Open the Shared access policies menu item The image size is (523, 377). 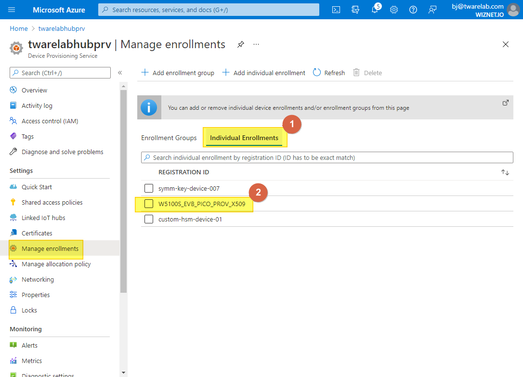pyautogui.click(x=52, y=202)
